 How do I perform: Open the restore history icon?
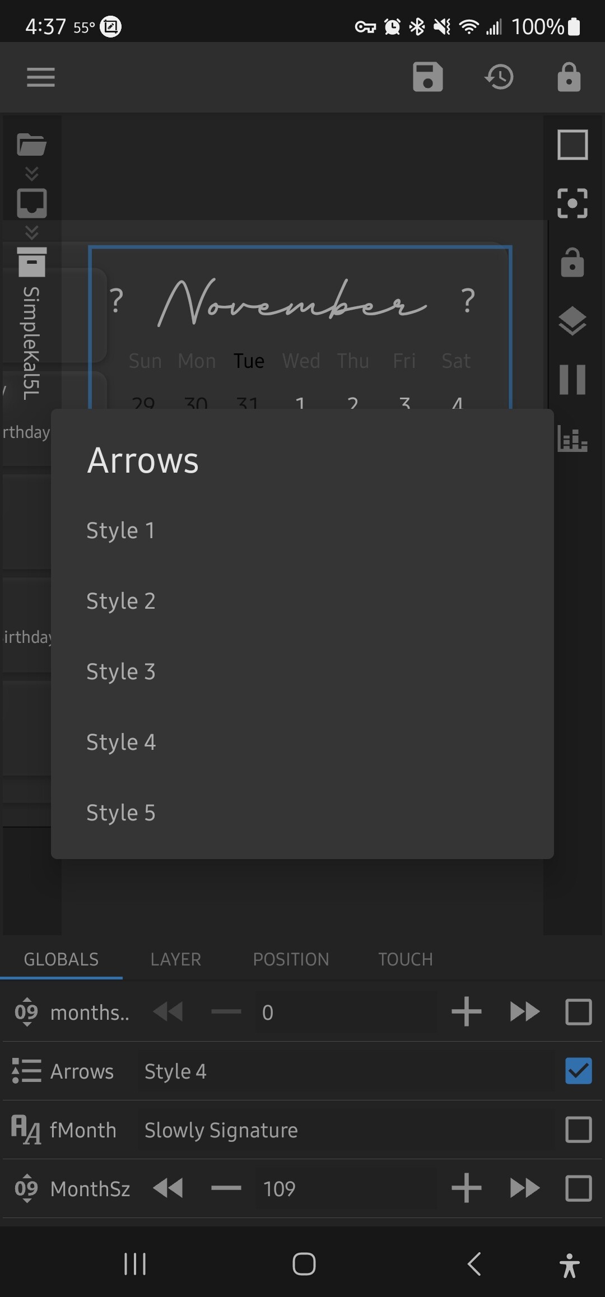tap(499, 77)
